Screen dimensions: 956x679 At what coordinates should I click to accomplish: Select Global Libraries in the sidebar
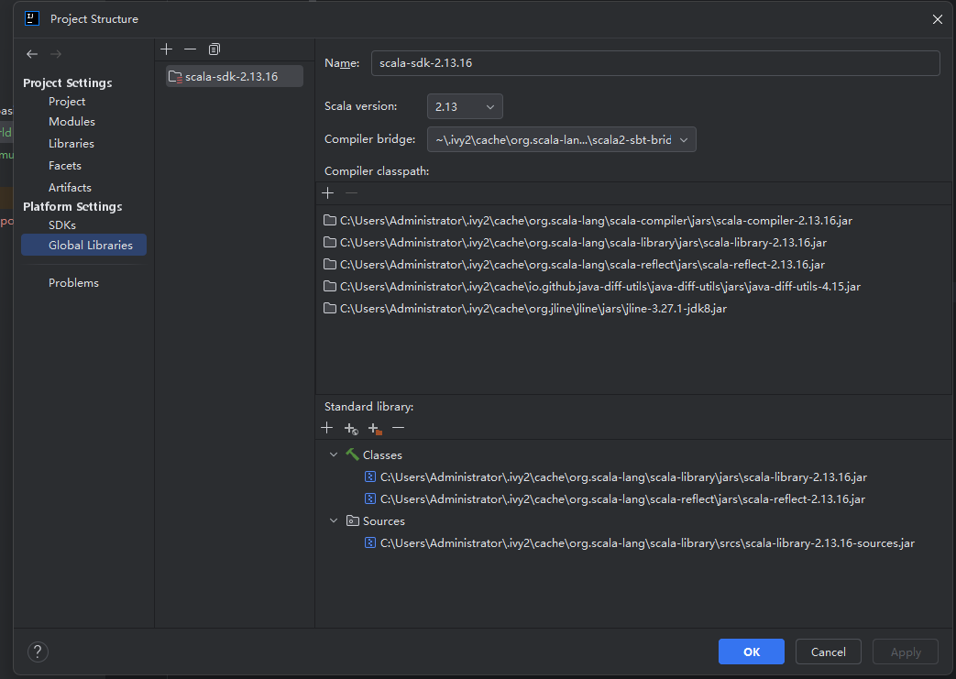[x=83, y=245]
